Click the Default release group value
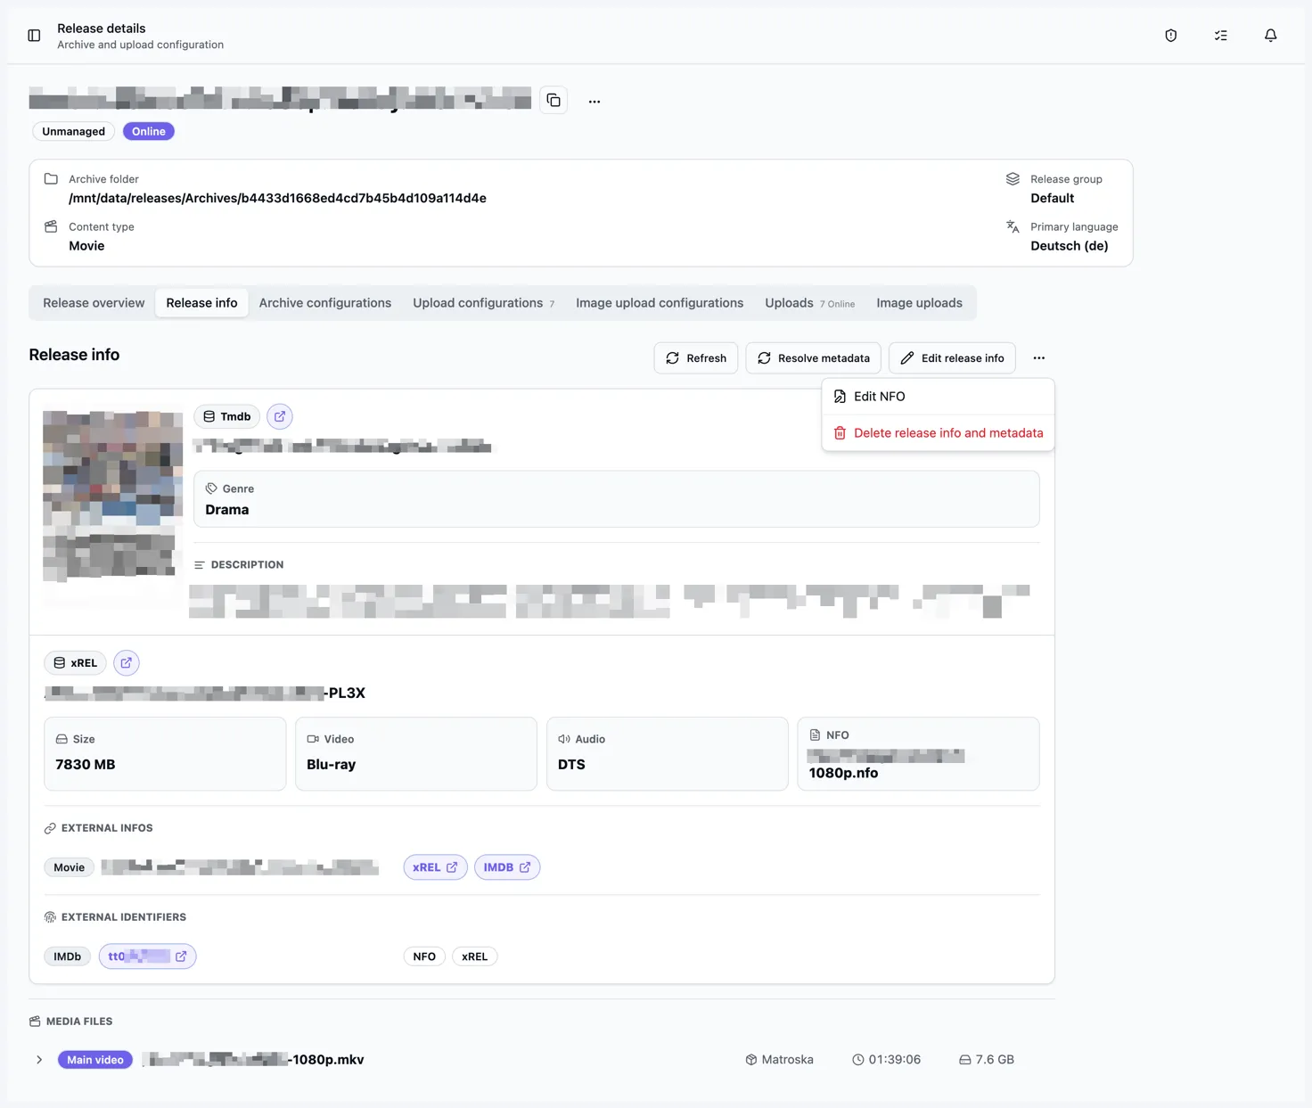Viewport: 1312px width, 1108px height. [1052, 198]
